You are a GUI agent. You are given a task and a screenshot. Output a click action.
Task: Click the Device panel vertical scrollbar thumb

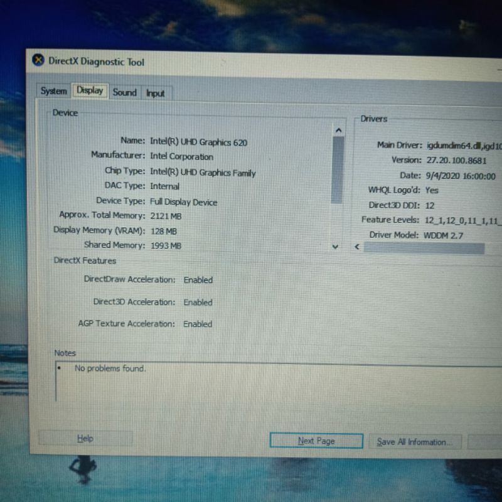pos(338,169)
